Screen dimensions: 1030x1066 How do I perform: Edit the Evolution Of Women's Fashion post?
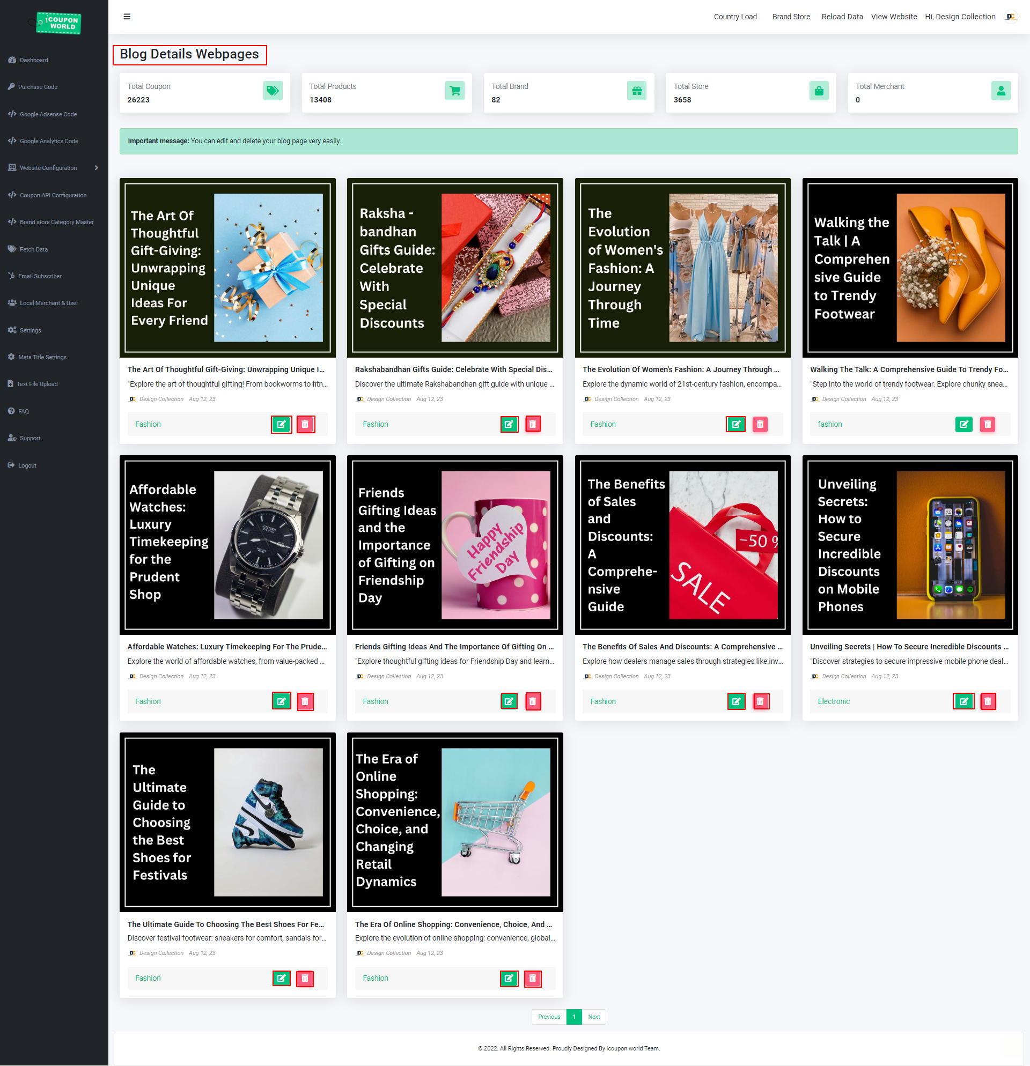coord(735,424)
